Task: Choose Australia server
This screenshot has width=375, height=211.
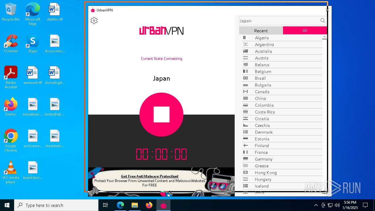Action: point(282,51)
